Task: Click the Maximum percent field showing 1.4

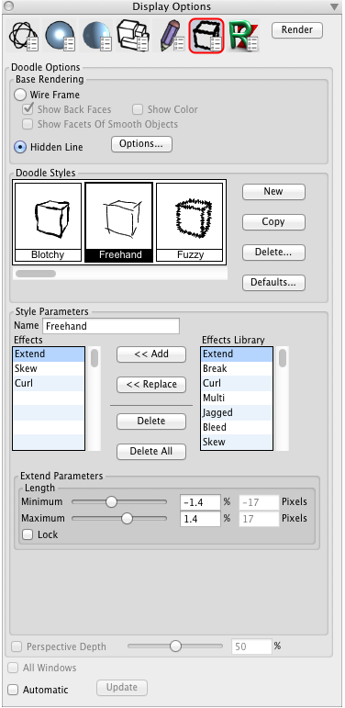Action: [x=200, y=519]
